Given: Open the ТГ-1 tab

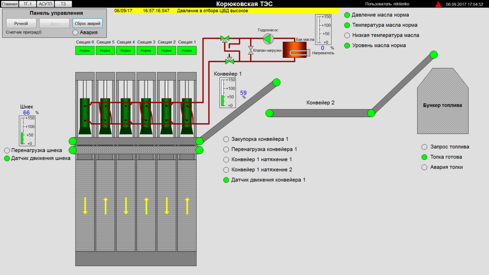Looking at the screenshot, I should 27,4.
